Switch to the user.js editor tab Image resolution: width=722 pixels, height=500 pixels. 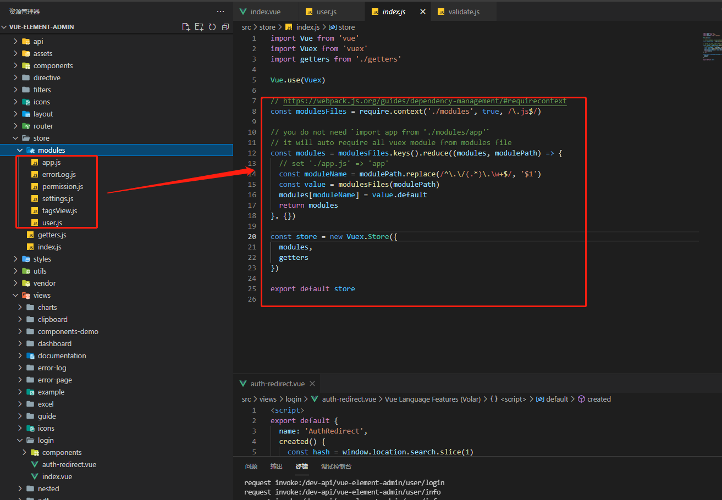point(332,12)
